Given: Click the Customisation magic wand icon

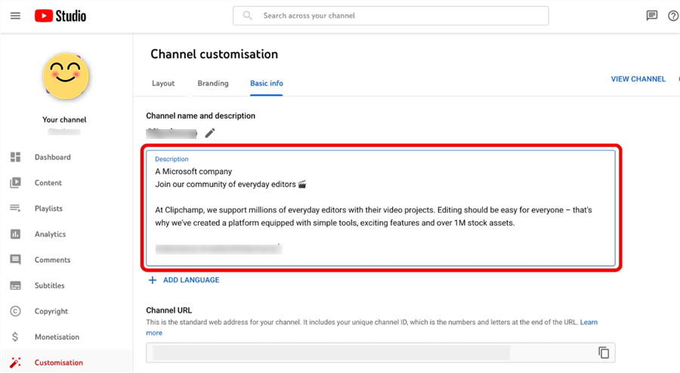Looking at the screenshot, I should tap(16, 362).
